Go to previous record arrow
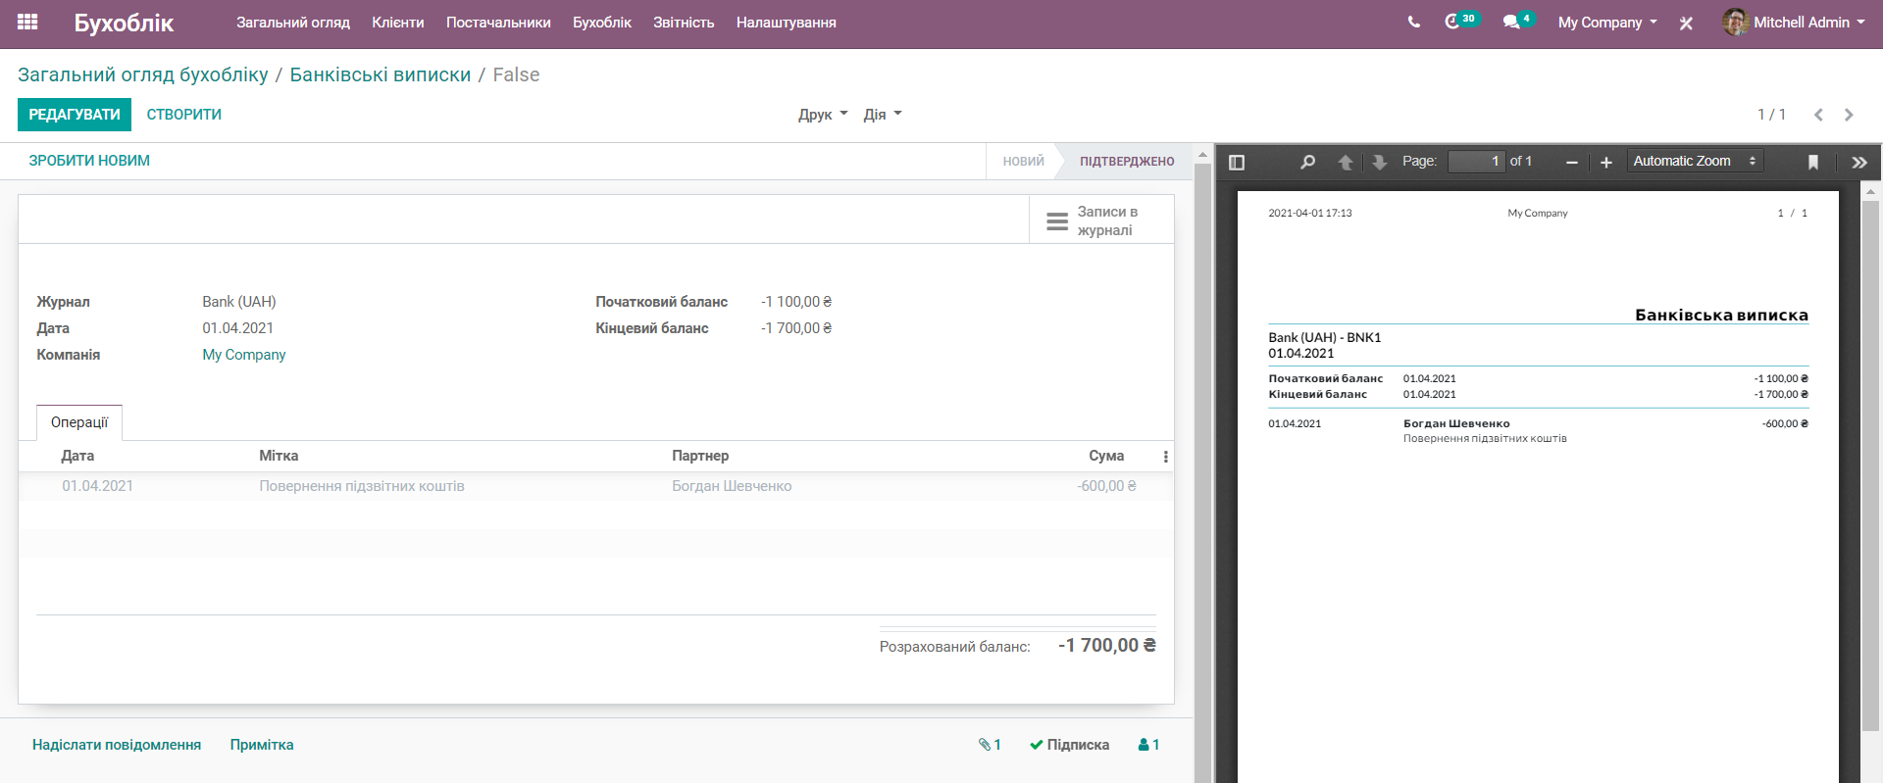This screenshot has height=783, width=1883. 1818,115
